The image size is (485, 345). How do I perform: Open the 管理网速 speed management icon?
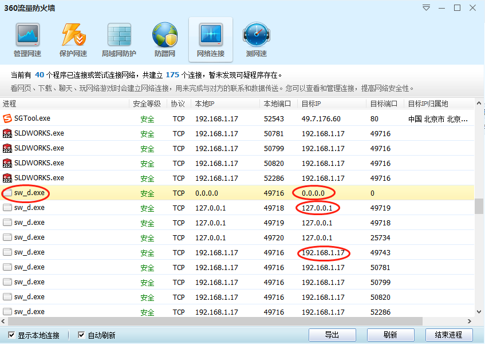pos(27,36)
